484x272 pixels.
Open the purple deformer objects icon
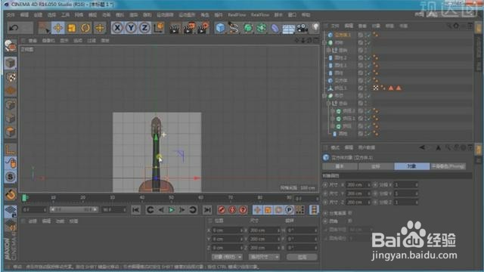pos(275,28)
